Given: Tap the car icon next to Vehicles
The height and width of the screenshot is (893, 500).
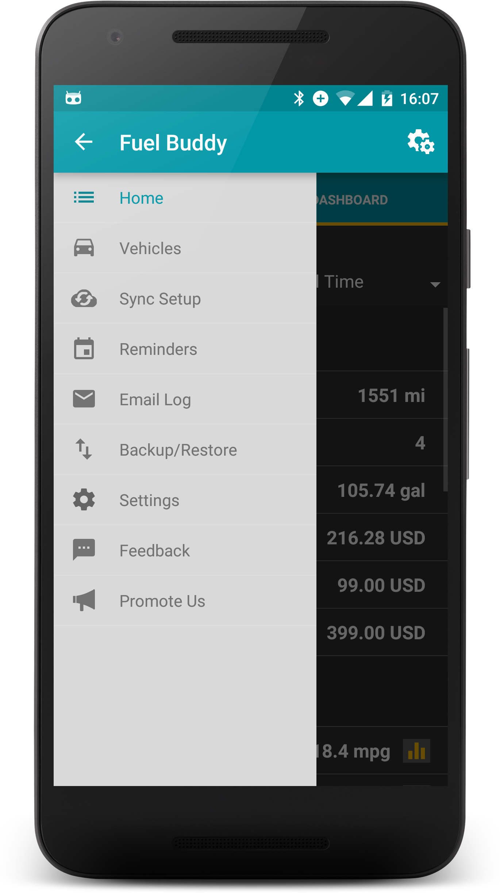Looking at the screenshot, I should tap(84, 248).
